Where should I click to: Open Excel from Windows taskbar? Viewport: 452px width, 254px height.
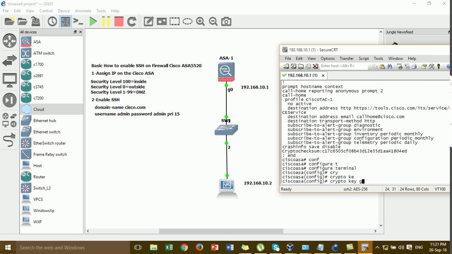[169, 248]
